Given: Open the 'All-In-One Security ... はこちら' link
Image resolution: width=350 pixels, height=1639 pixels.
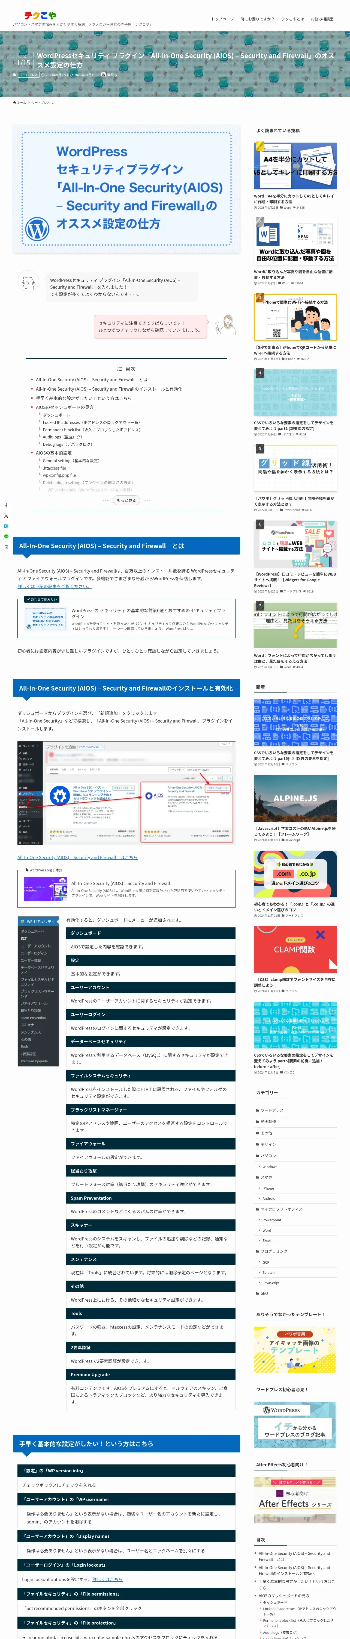Looking at the screenshot, I should (77, 857).
